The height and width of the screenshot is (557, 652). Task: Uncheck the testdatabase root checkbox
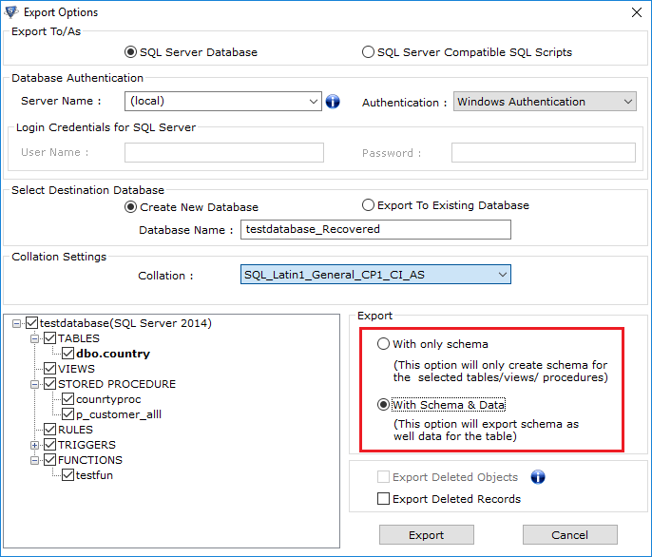[x=32, y=323]
